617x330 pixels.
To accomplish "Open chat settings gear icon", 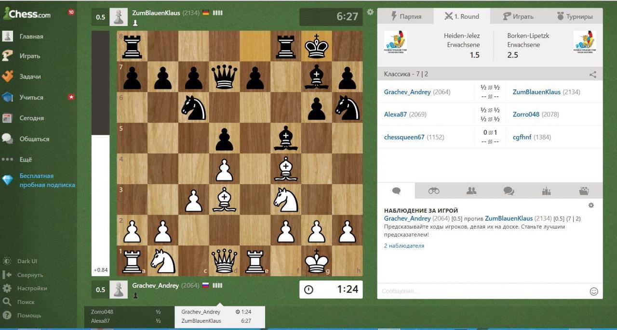I will pyautogui.click(x=591, y=205).
